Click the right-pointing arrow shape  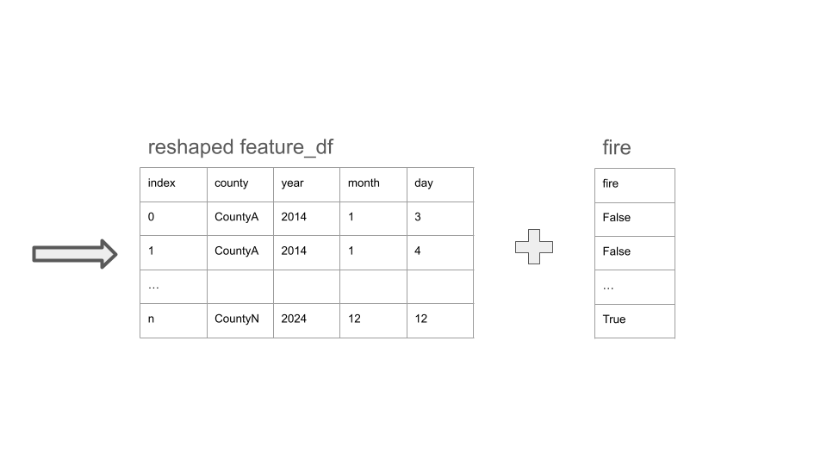coord(74,254)
